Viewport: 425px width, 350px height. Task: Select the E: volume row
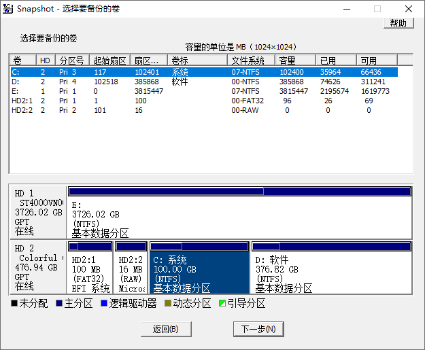[x=204, y=91]
